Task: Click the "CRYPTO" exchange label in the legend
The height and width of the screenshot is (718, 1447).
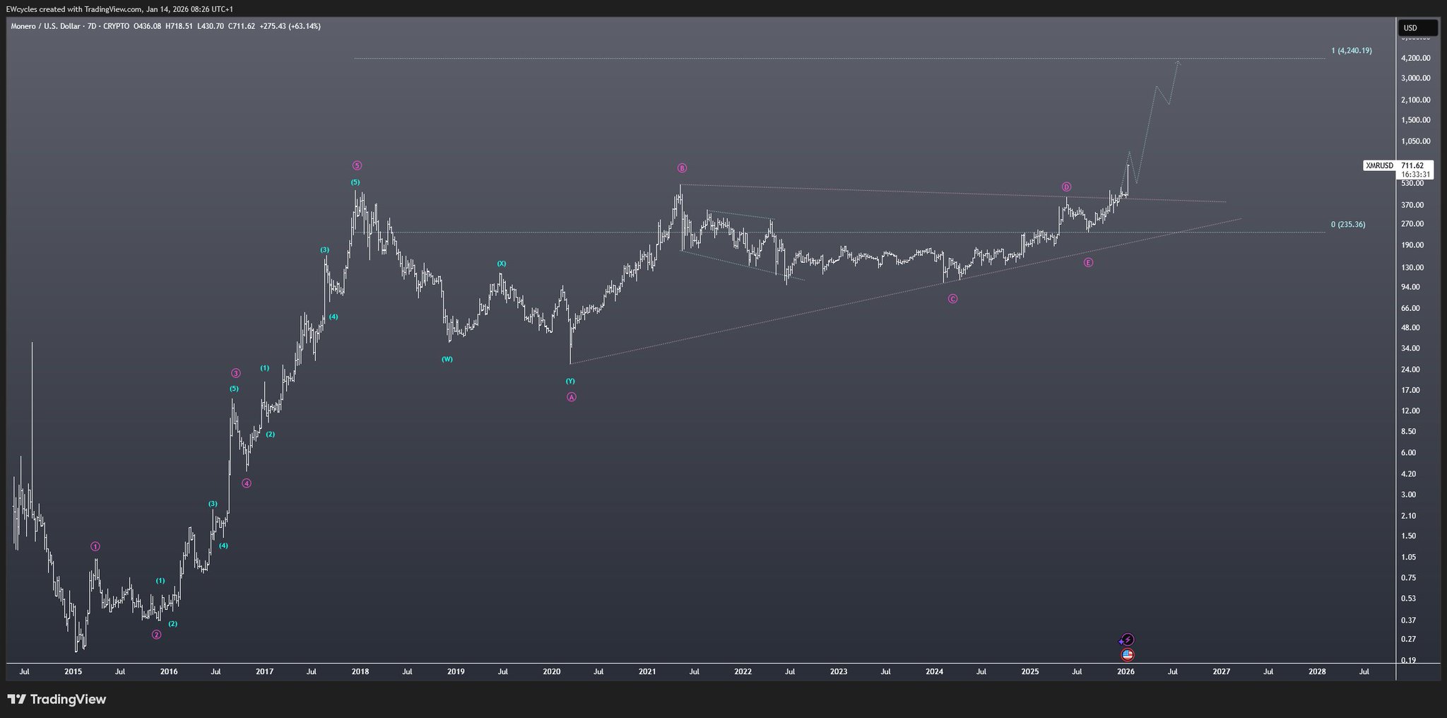Action: click(x=116, y=26)
